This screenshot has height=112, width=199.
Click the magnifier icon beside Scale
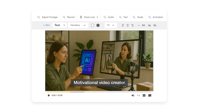[x=134, y=17]
